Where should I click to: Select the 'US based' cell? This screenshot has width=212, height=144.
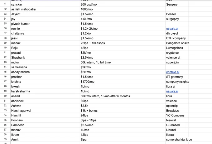[x=177, y=125]
